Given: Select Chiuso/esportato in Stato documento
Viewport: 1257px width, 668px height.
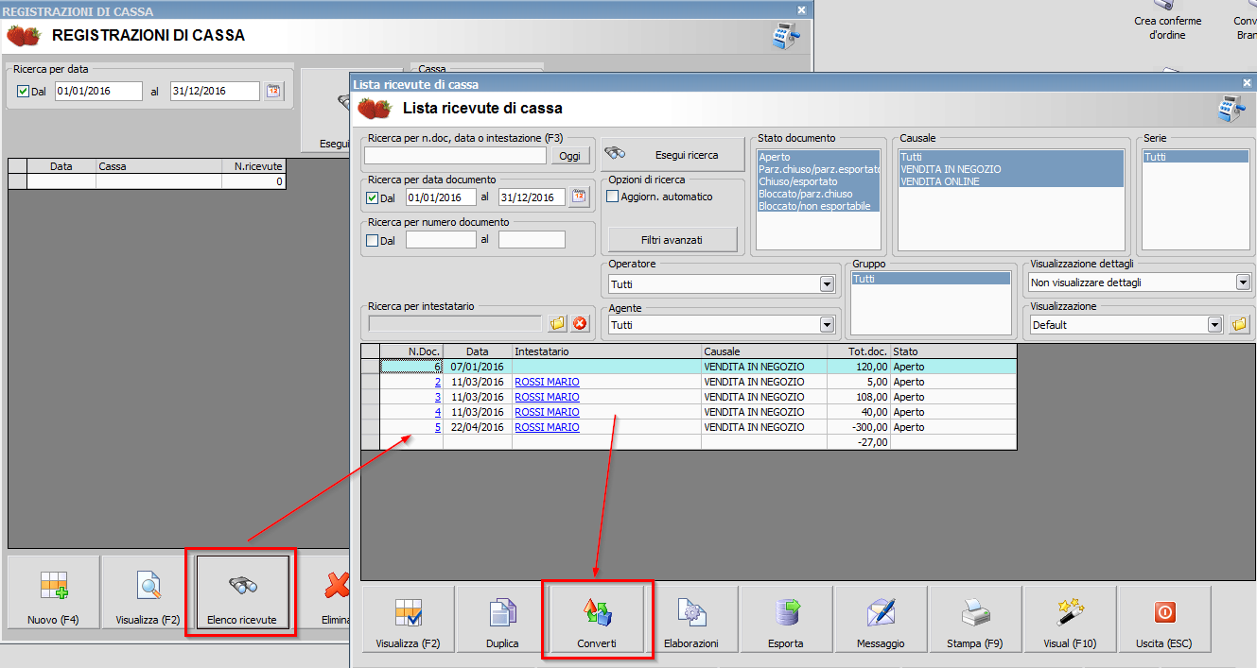Looking at the screenshot, I should tap(818, 181).
